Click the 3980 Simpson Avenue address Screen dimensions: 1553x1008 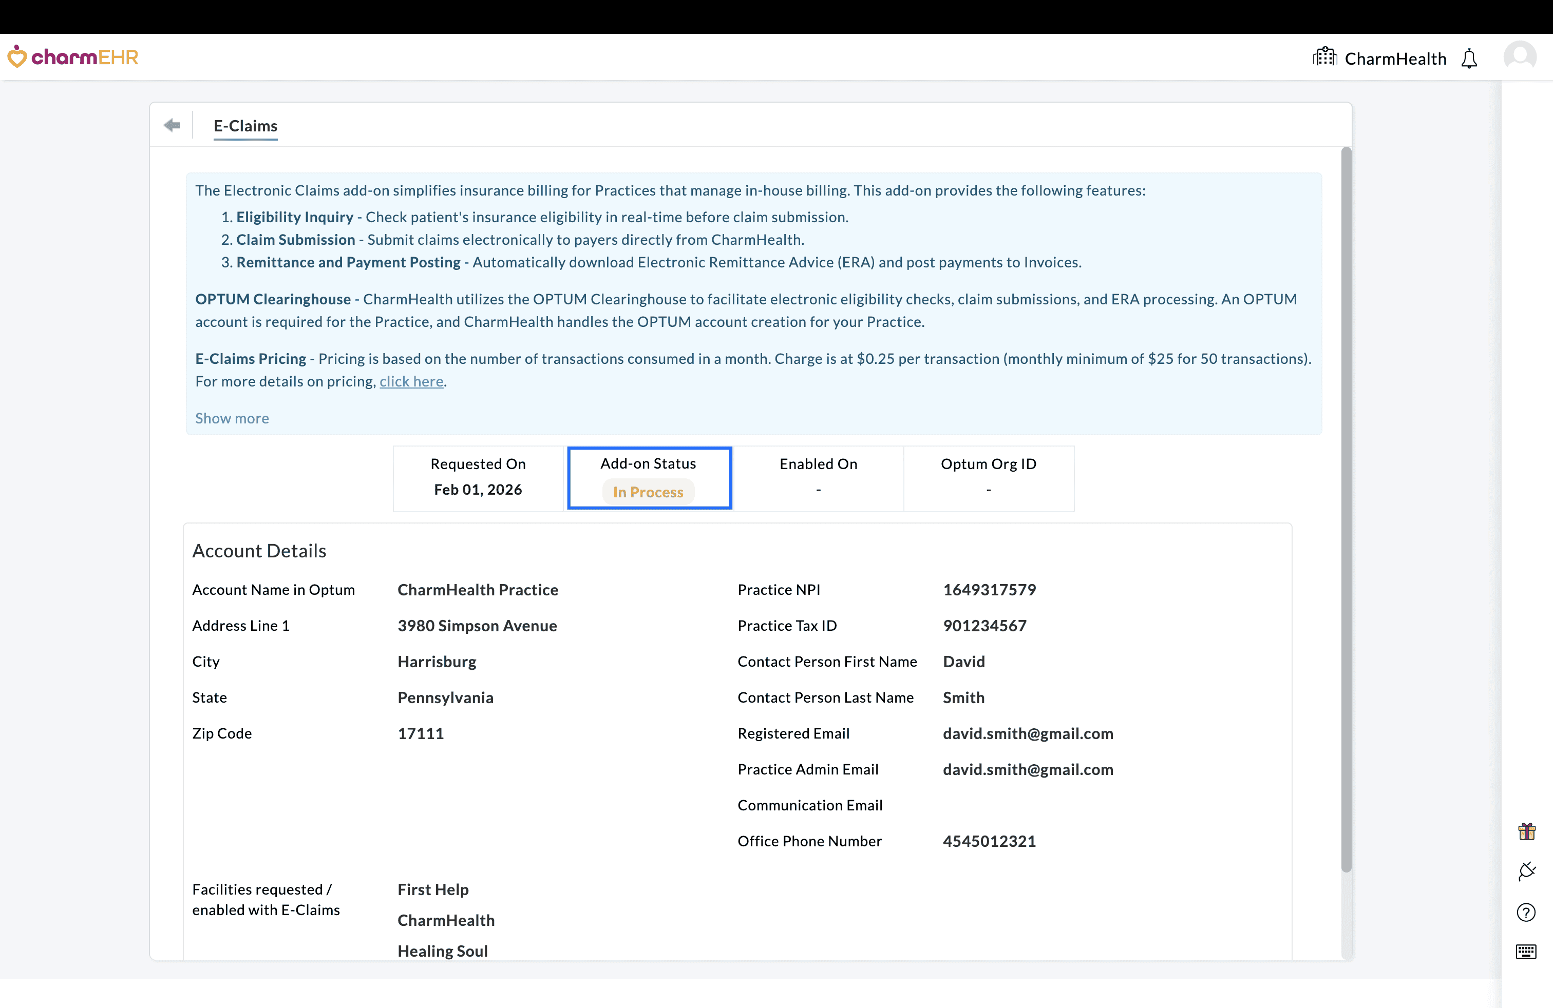point(477,626)
